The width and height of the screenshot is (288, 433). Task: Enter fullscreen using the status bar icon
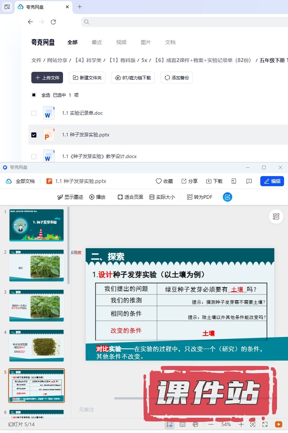point(265,424)
